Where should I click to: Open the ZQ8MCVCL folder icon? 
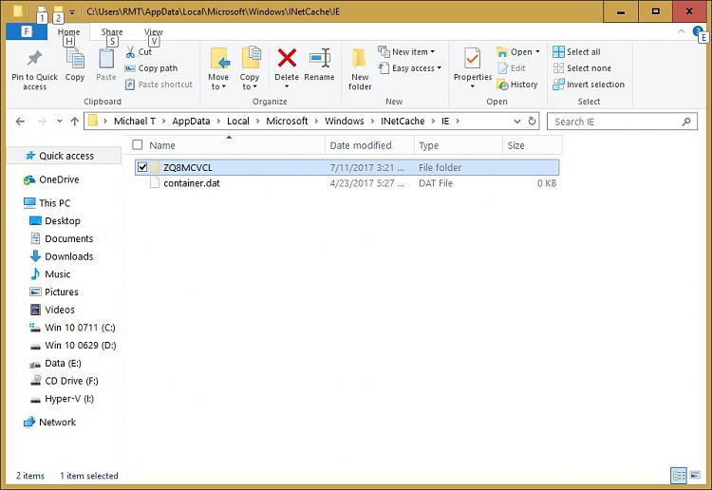(155, 167)
